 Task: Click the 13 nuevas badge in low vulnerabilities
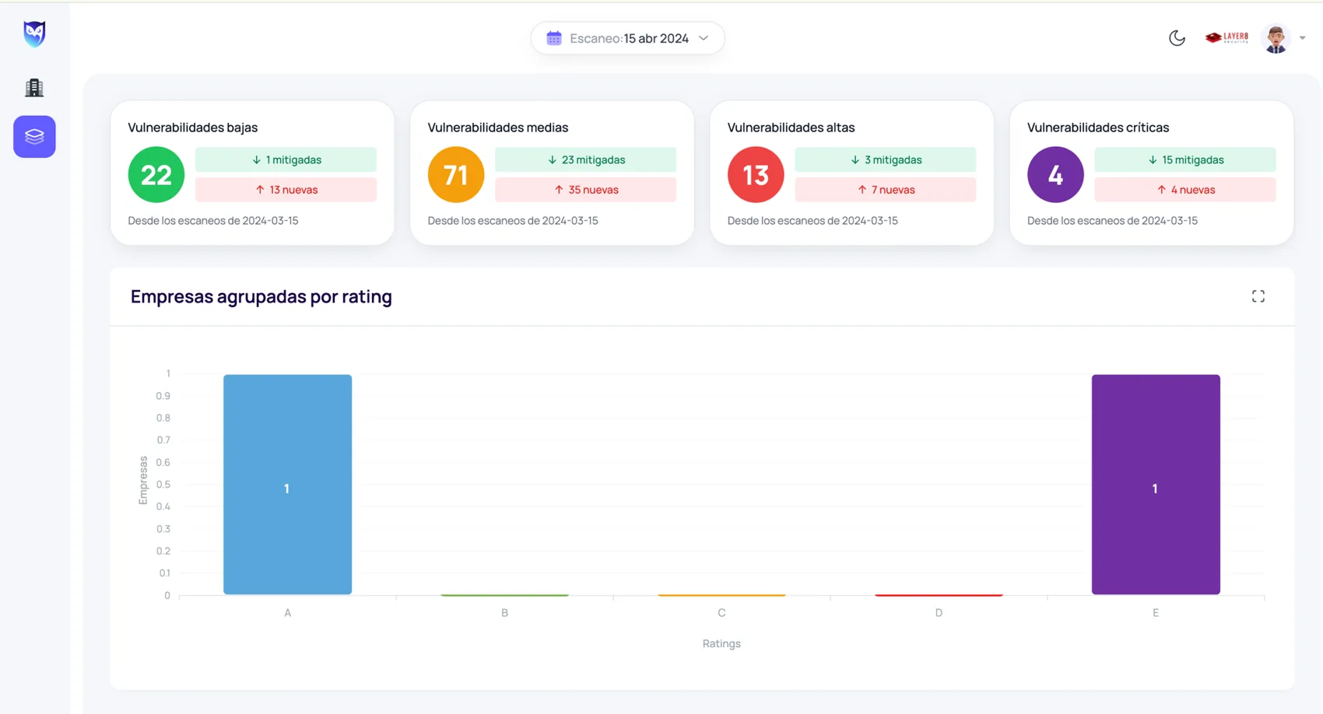(286, 190)
